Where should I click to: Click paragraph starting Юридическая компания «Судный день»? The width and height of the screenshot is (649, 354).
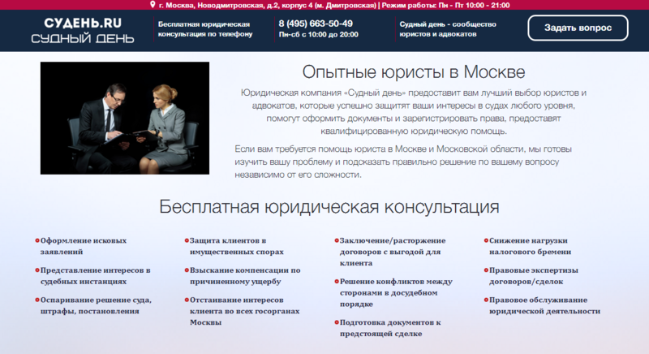[x=414, y=112]
